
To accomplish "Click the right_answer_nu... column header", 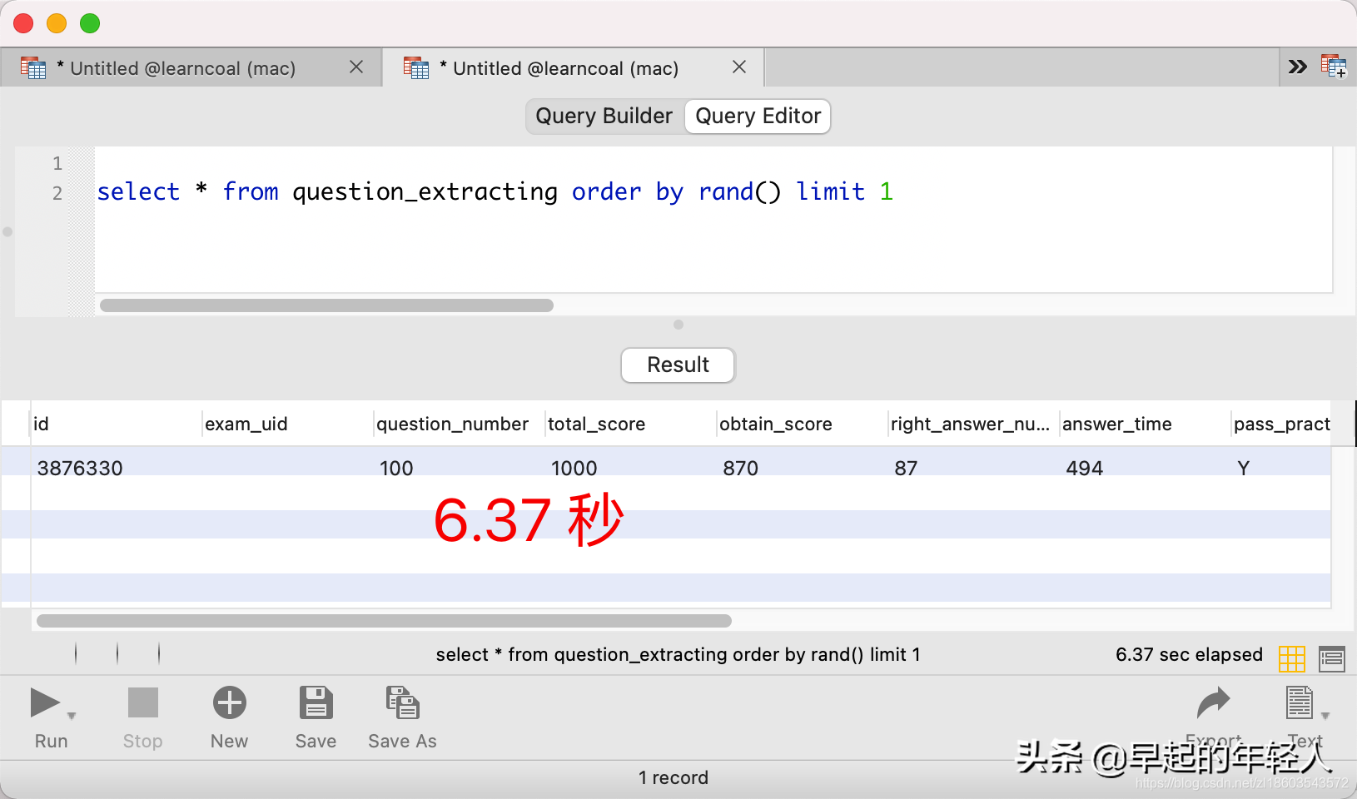I will (973, 424).
